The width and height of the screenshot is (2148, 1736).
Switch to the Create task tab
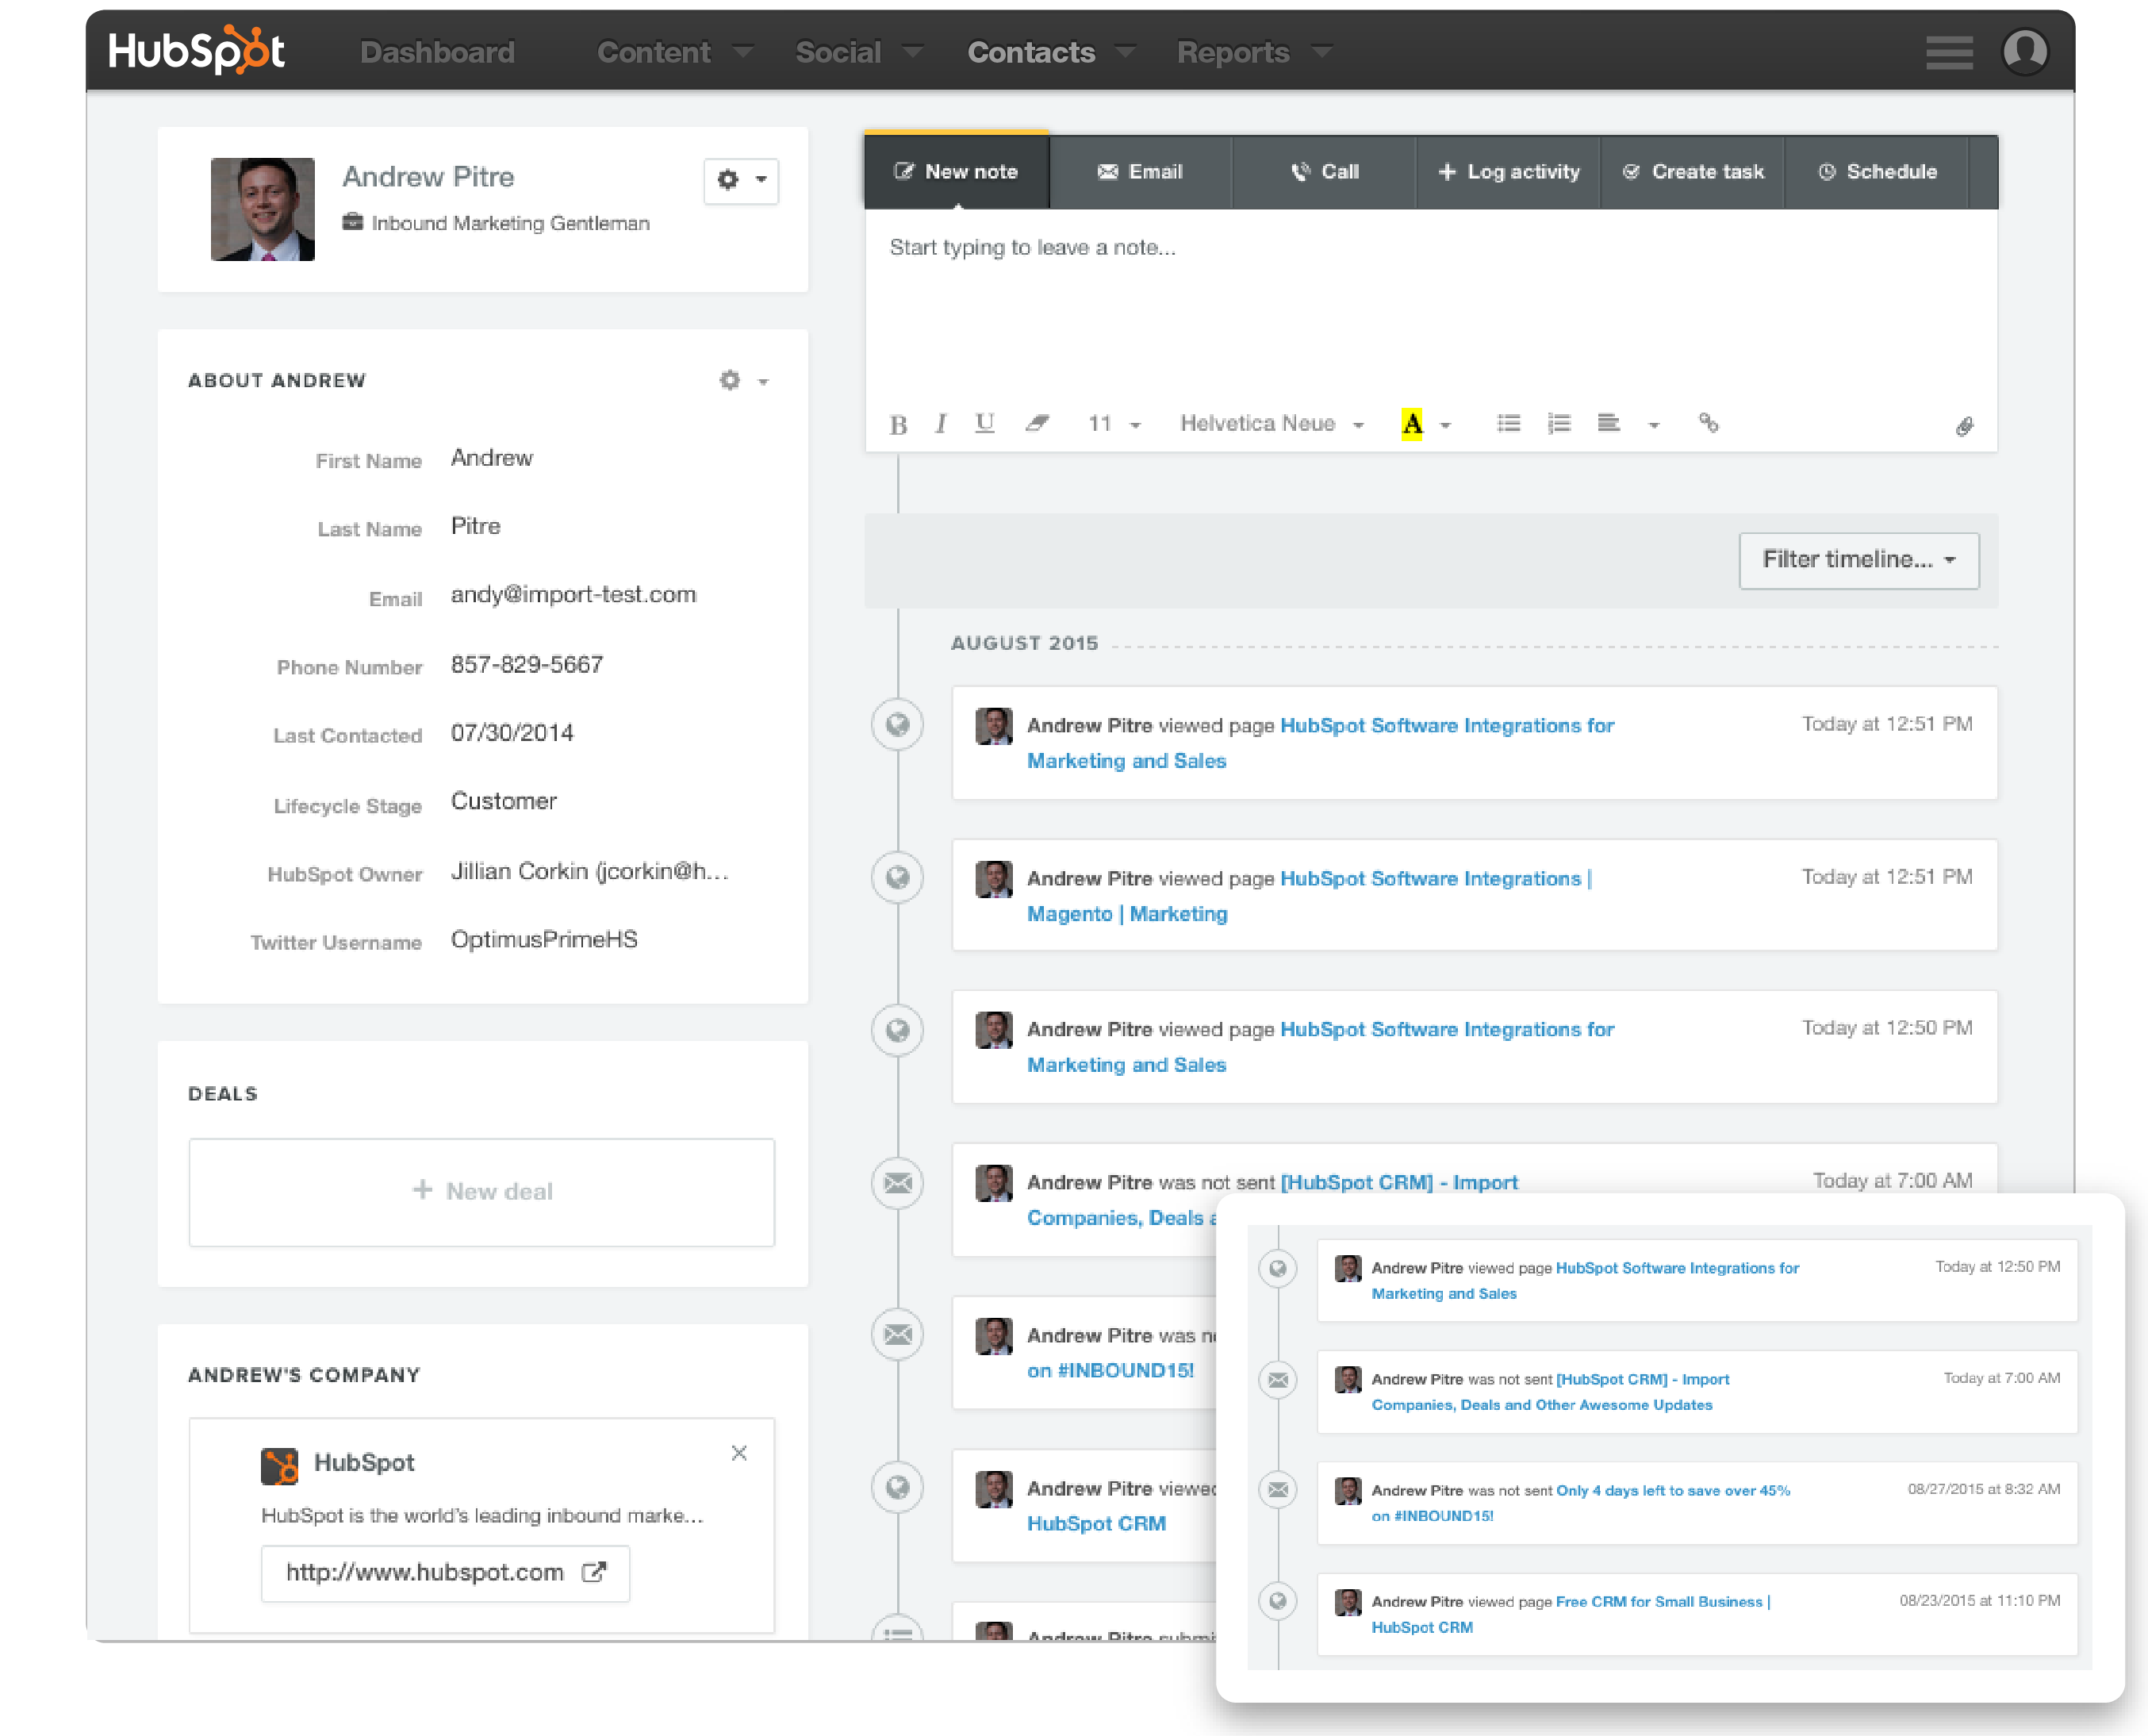click(1693, 171)
